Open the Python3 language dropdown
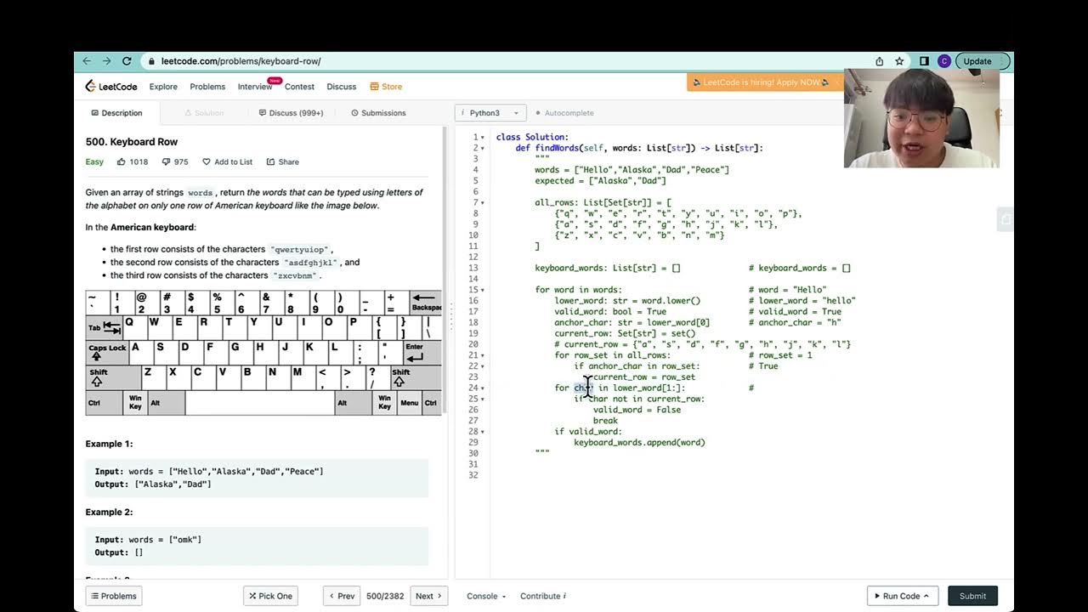Screen dimensions: 1088x612 tap(490, 113)
